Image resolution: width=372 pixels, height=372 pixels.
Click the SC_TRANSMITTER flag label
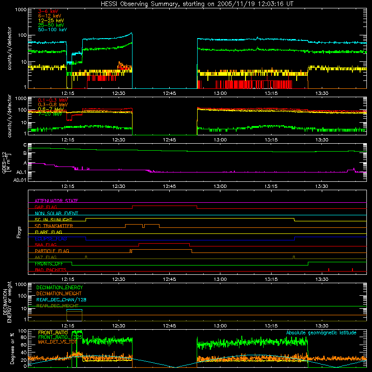point(53,226)
